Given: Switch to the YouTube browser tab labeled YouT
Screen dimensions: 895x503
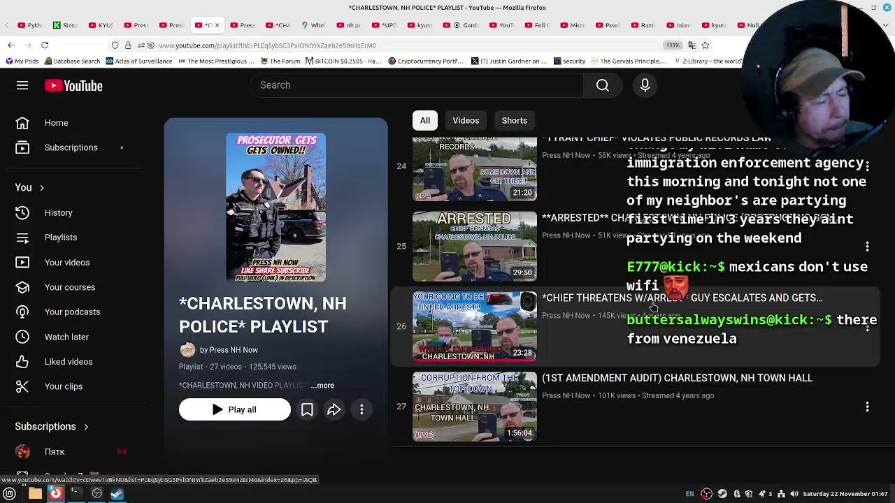Looking at the screenshot, I should click(x=501, y=25).
